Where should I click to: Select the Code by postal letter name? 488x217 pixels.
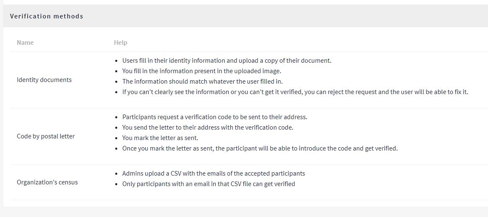pos(46,136)
